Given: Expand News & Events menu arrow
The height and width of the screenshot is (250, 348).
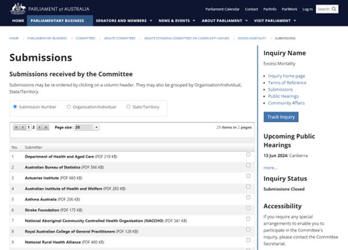Looking at the screenshot, I should (194, 21).
